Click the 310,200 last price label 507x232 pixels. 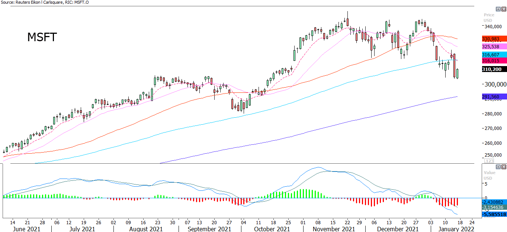coord(494,69)
